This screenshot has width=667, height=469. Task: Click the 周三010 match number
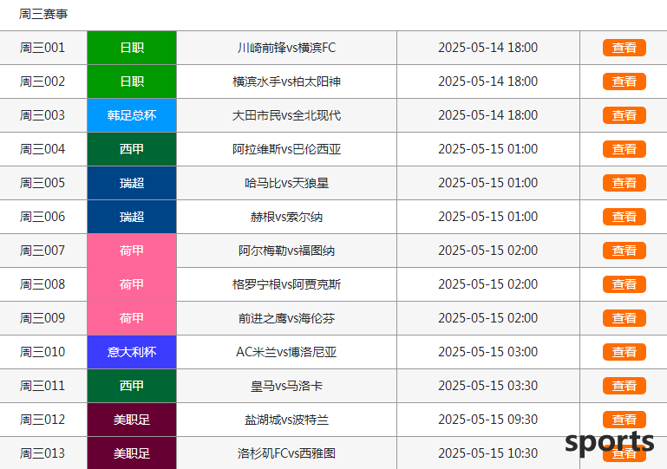(43, 352)
